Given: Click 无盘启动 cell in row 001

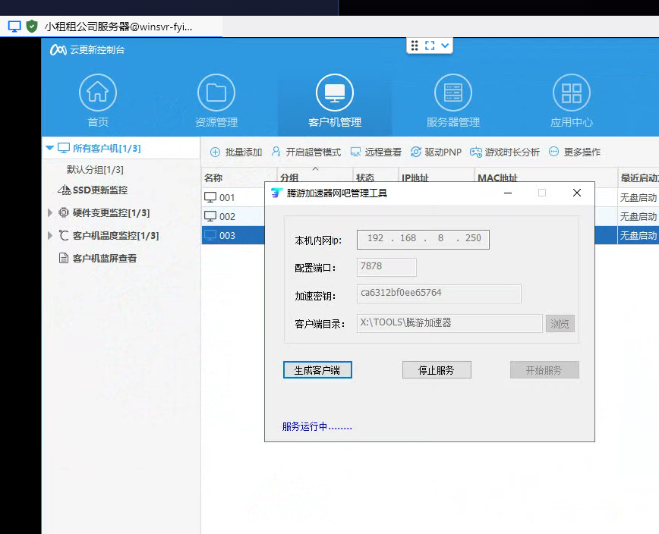Looking at the screenshot, I should pos(639,197).
